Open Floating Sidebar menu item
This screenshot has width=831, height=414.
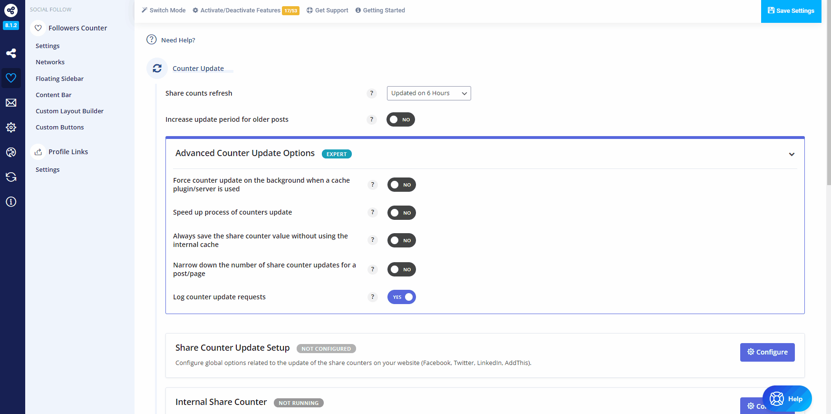point(59,79)
